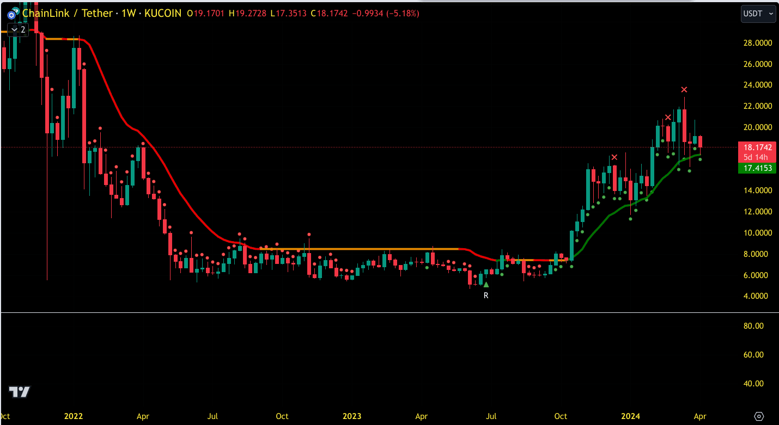Click 20.0000 on the price scale
The height and width of the screenshot is (425, 779).
[x=757, y=127]
